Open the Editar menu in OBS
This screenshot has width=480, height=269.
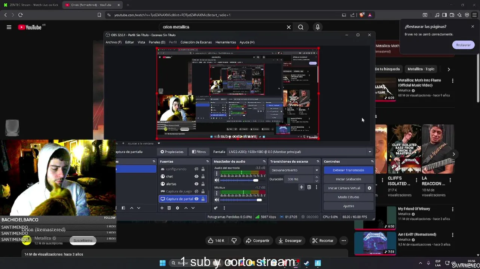[x=129, y=42]
